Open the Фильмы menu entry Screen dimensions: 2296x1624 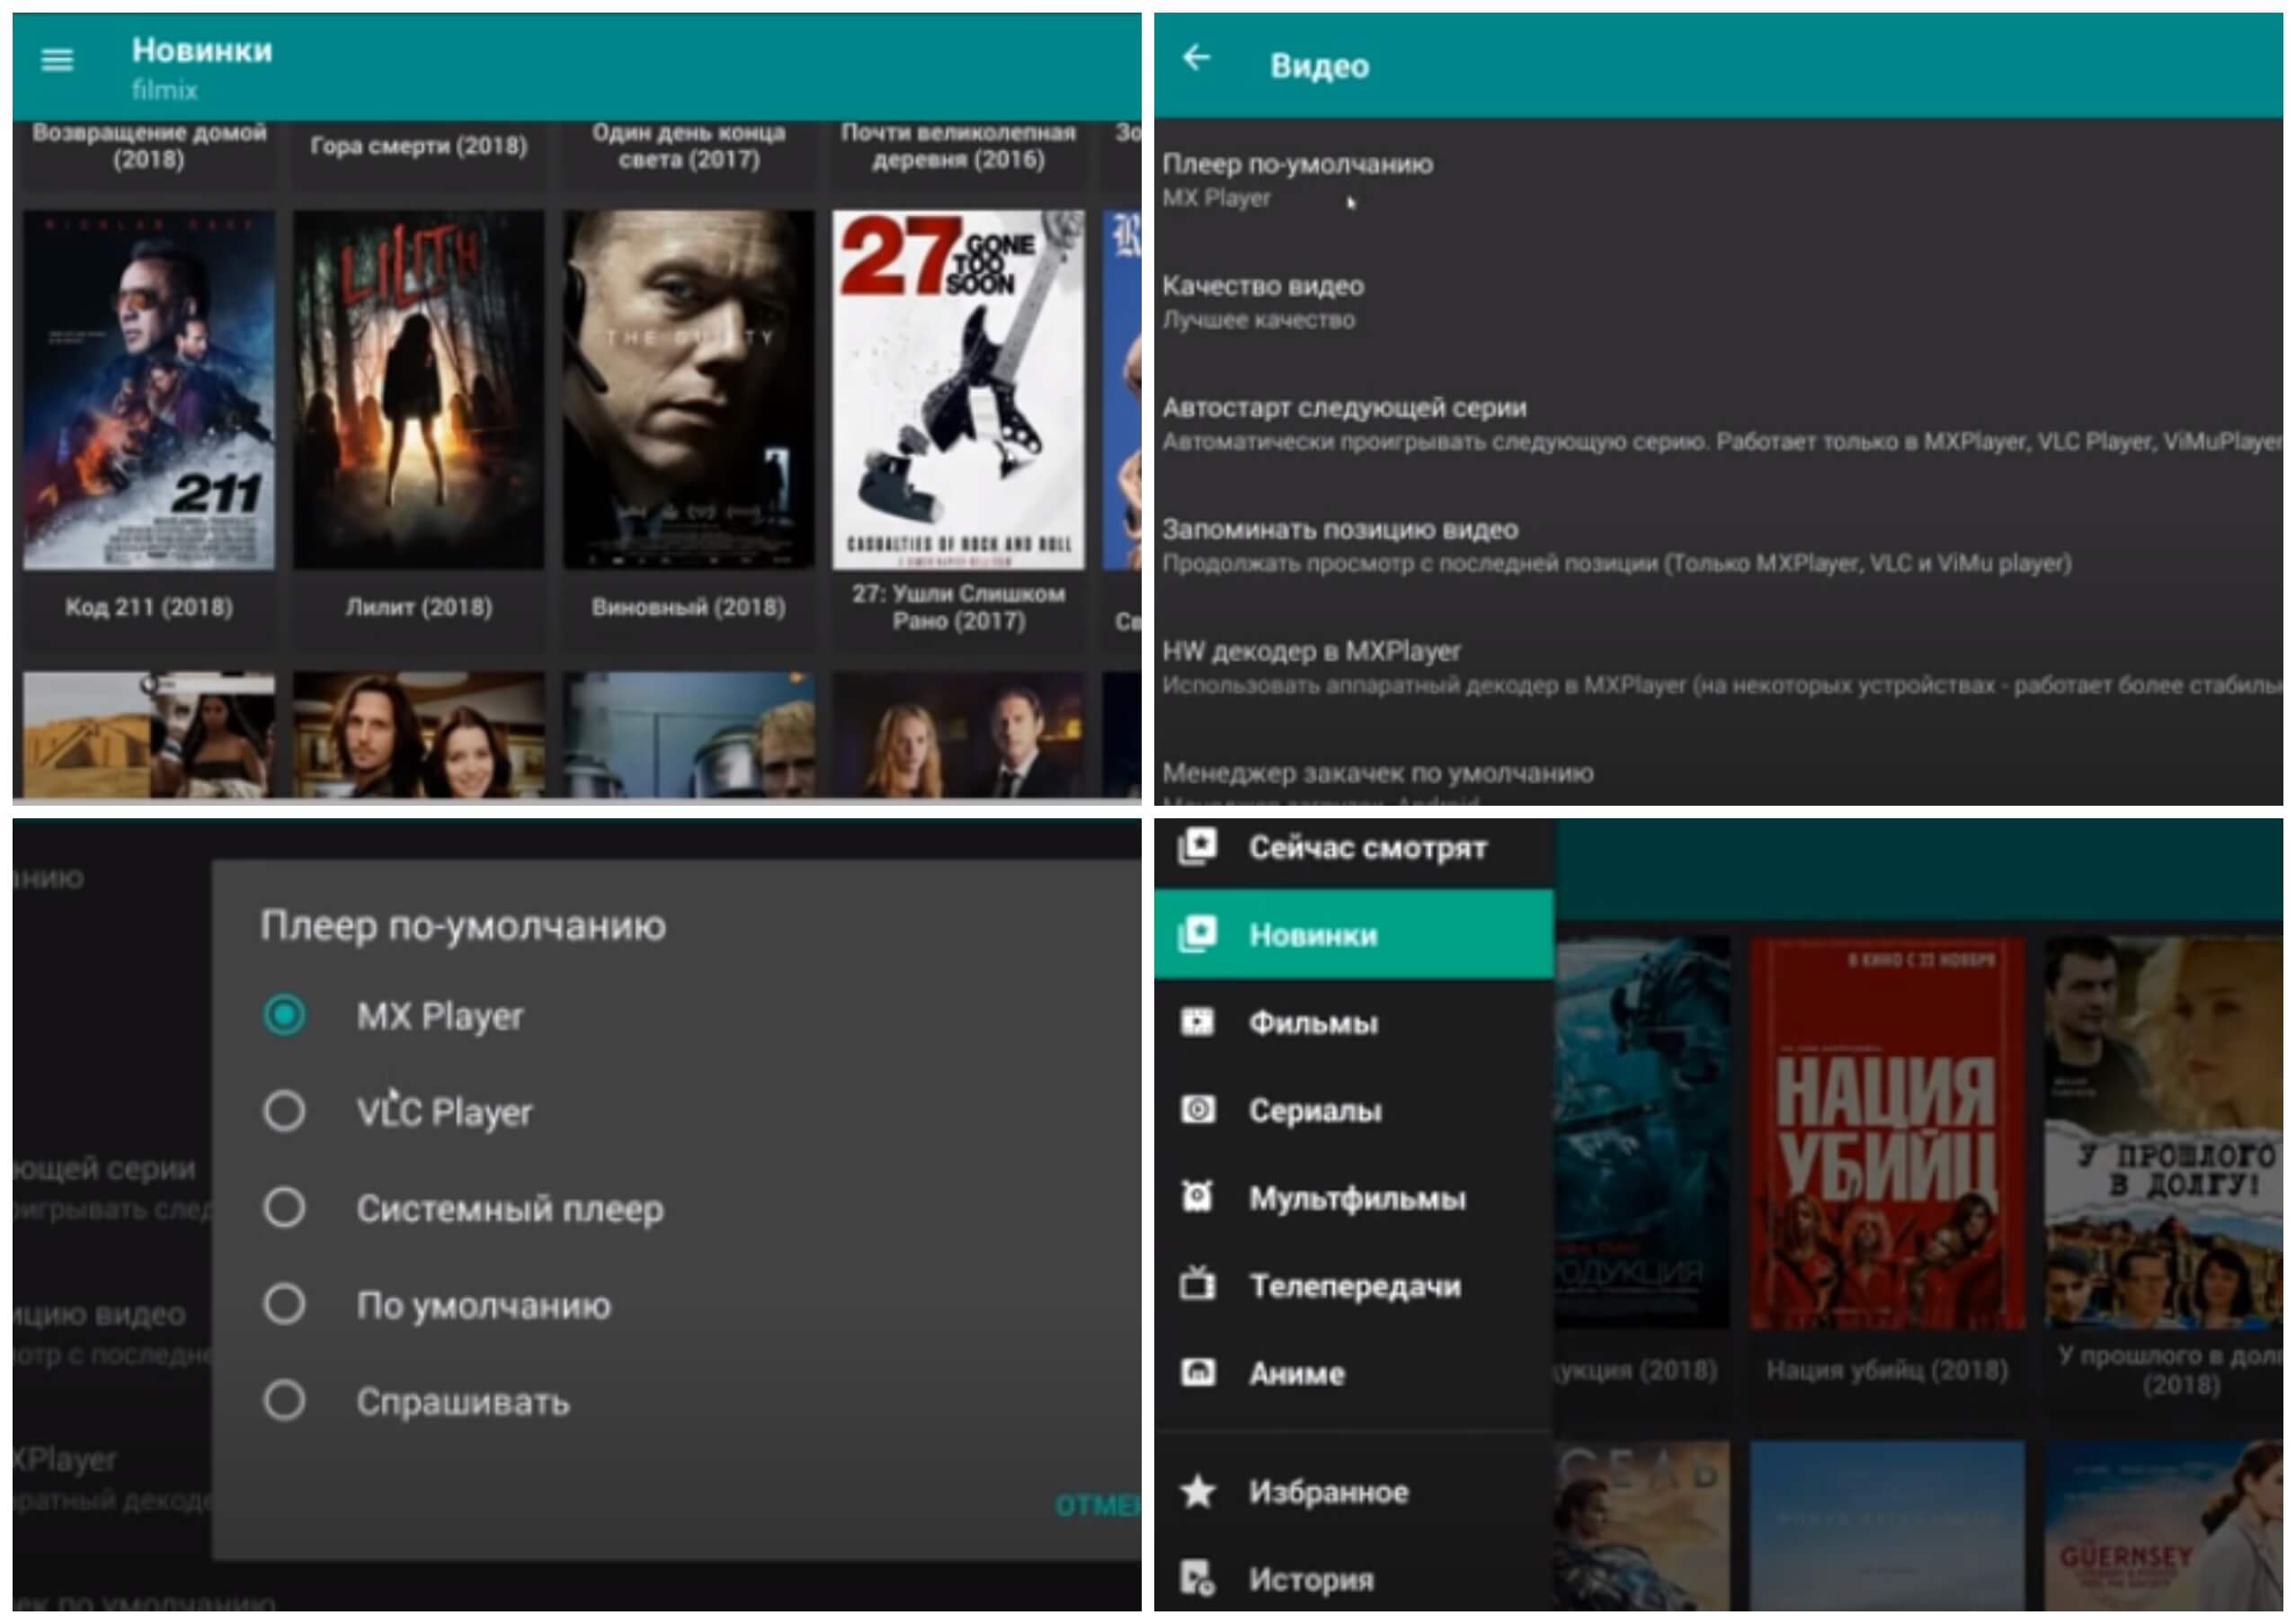(1354, 1022)
